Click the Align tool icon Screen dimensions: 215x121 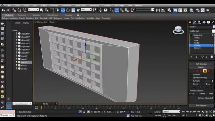[163, 10]
